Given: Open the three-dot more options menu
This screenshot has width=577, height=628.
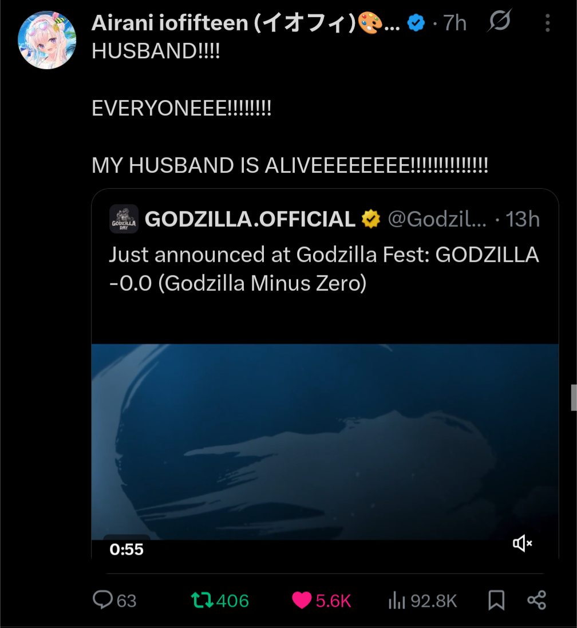Looking at the screenshot, I should tap(547, 23).
